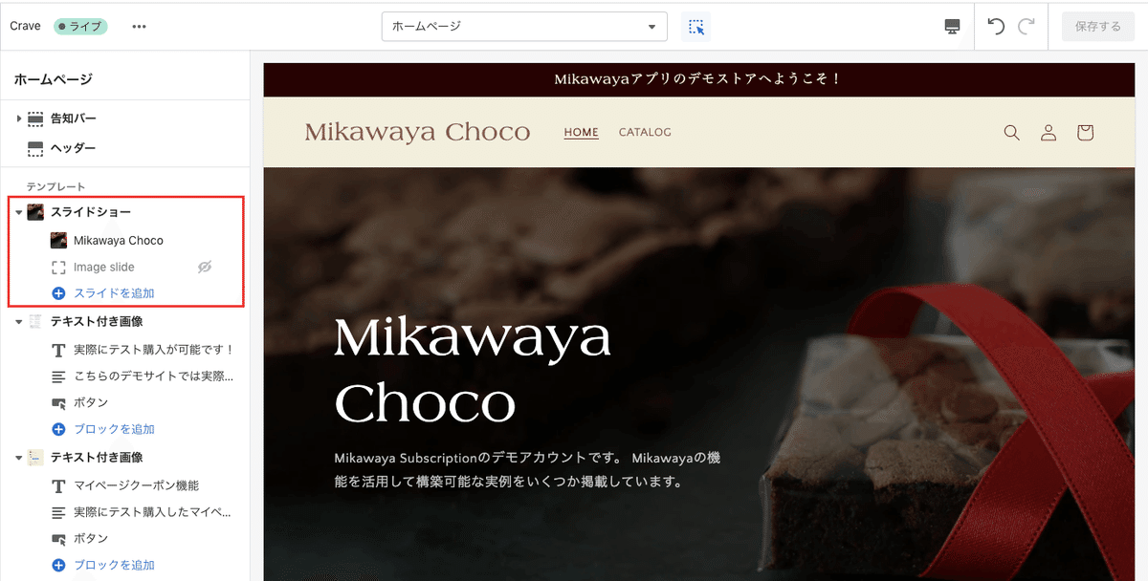Screen dimensions: 1148x581
Task: Expand the 告知バー section
Action: pos(19,118)
